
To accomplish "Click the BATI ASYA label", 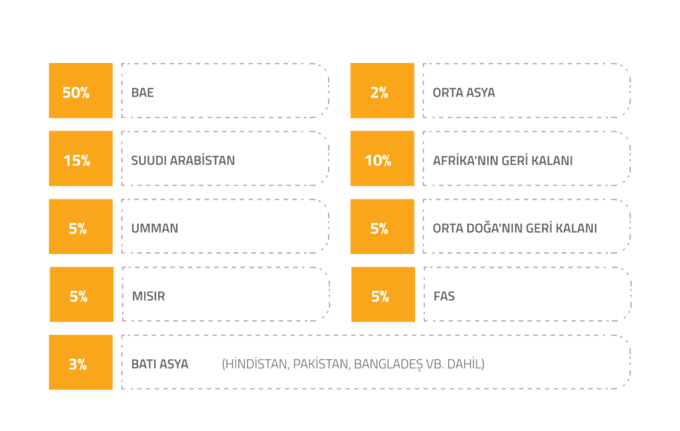I will coord(159,364).
